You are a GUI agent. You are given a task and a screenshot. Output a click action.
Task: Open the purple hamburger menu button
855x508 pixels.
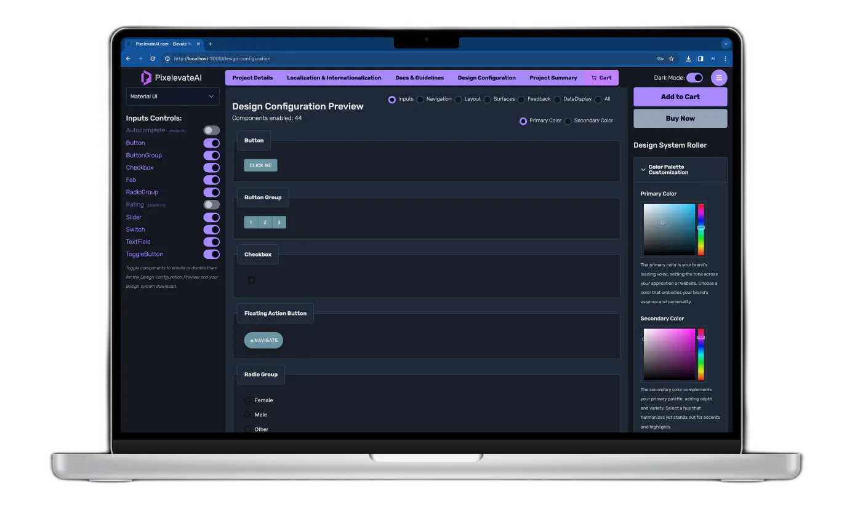pyautogui.click(x=719, y=77)
